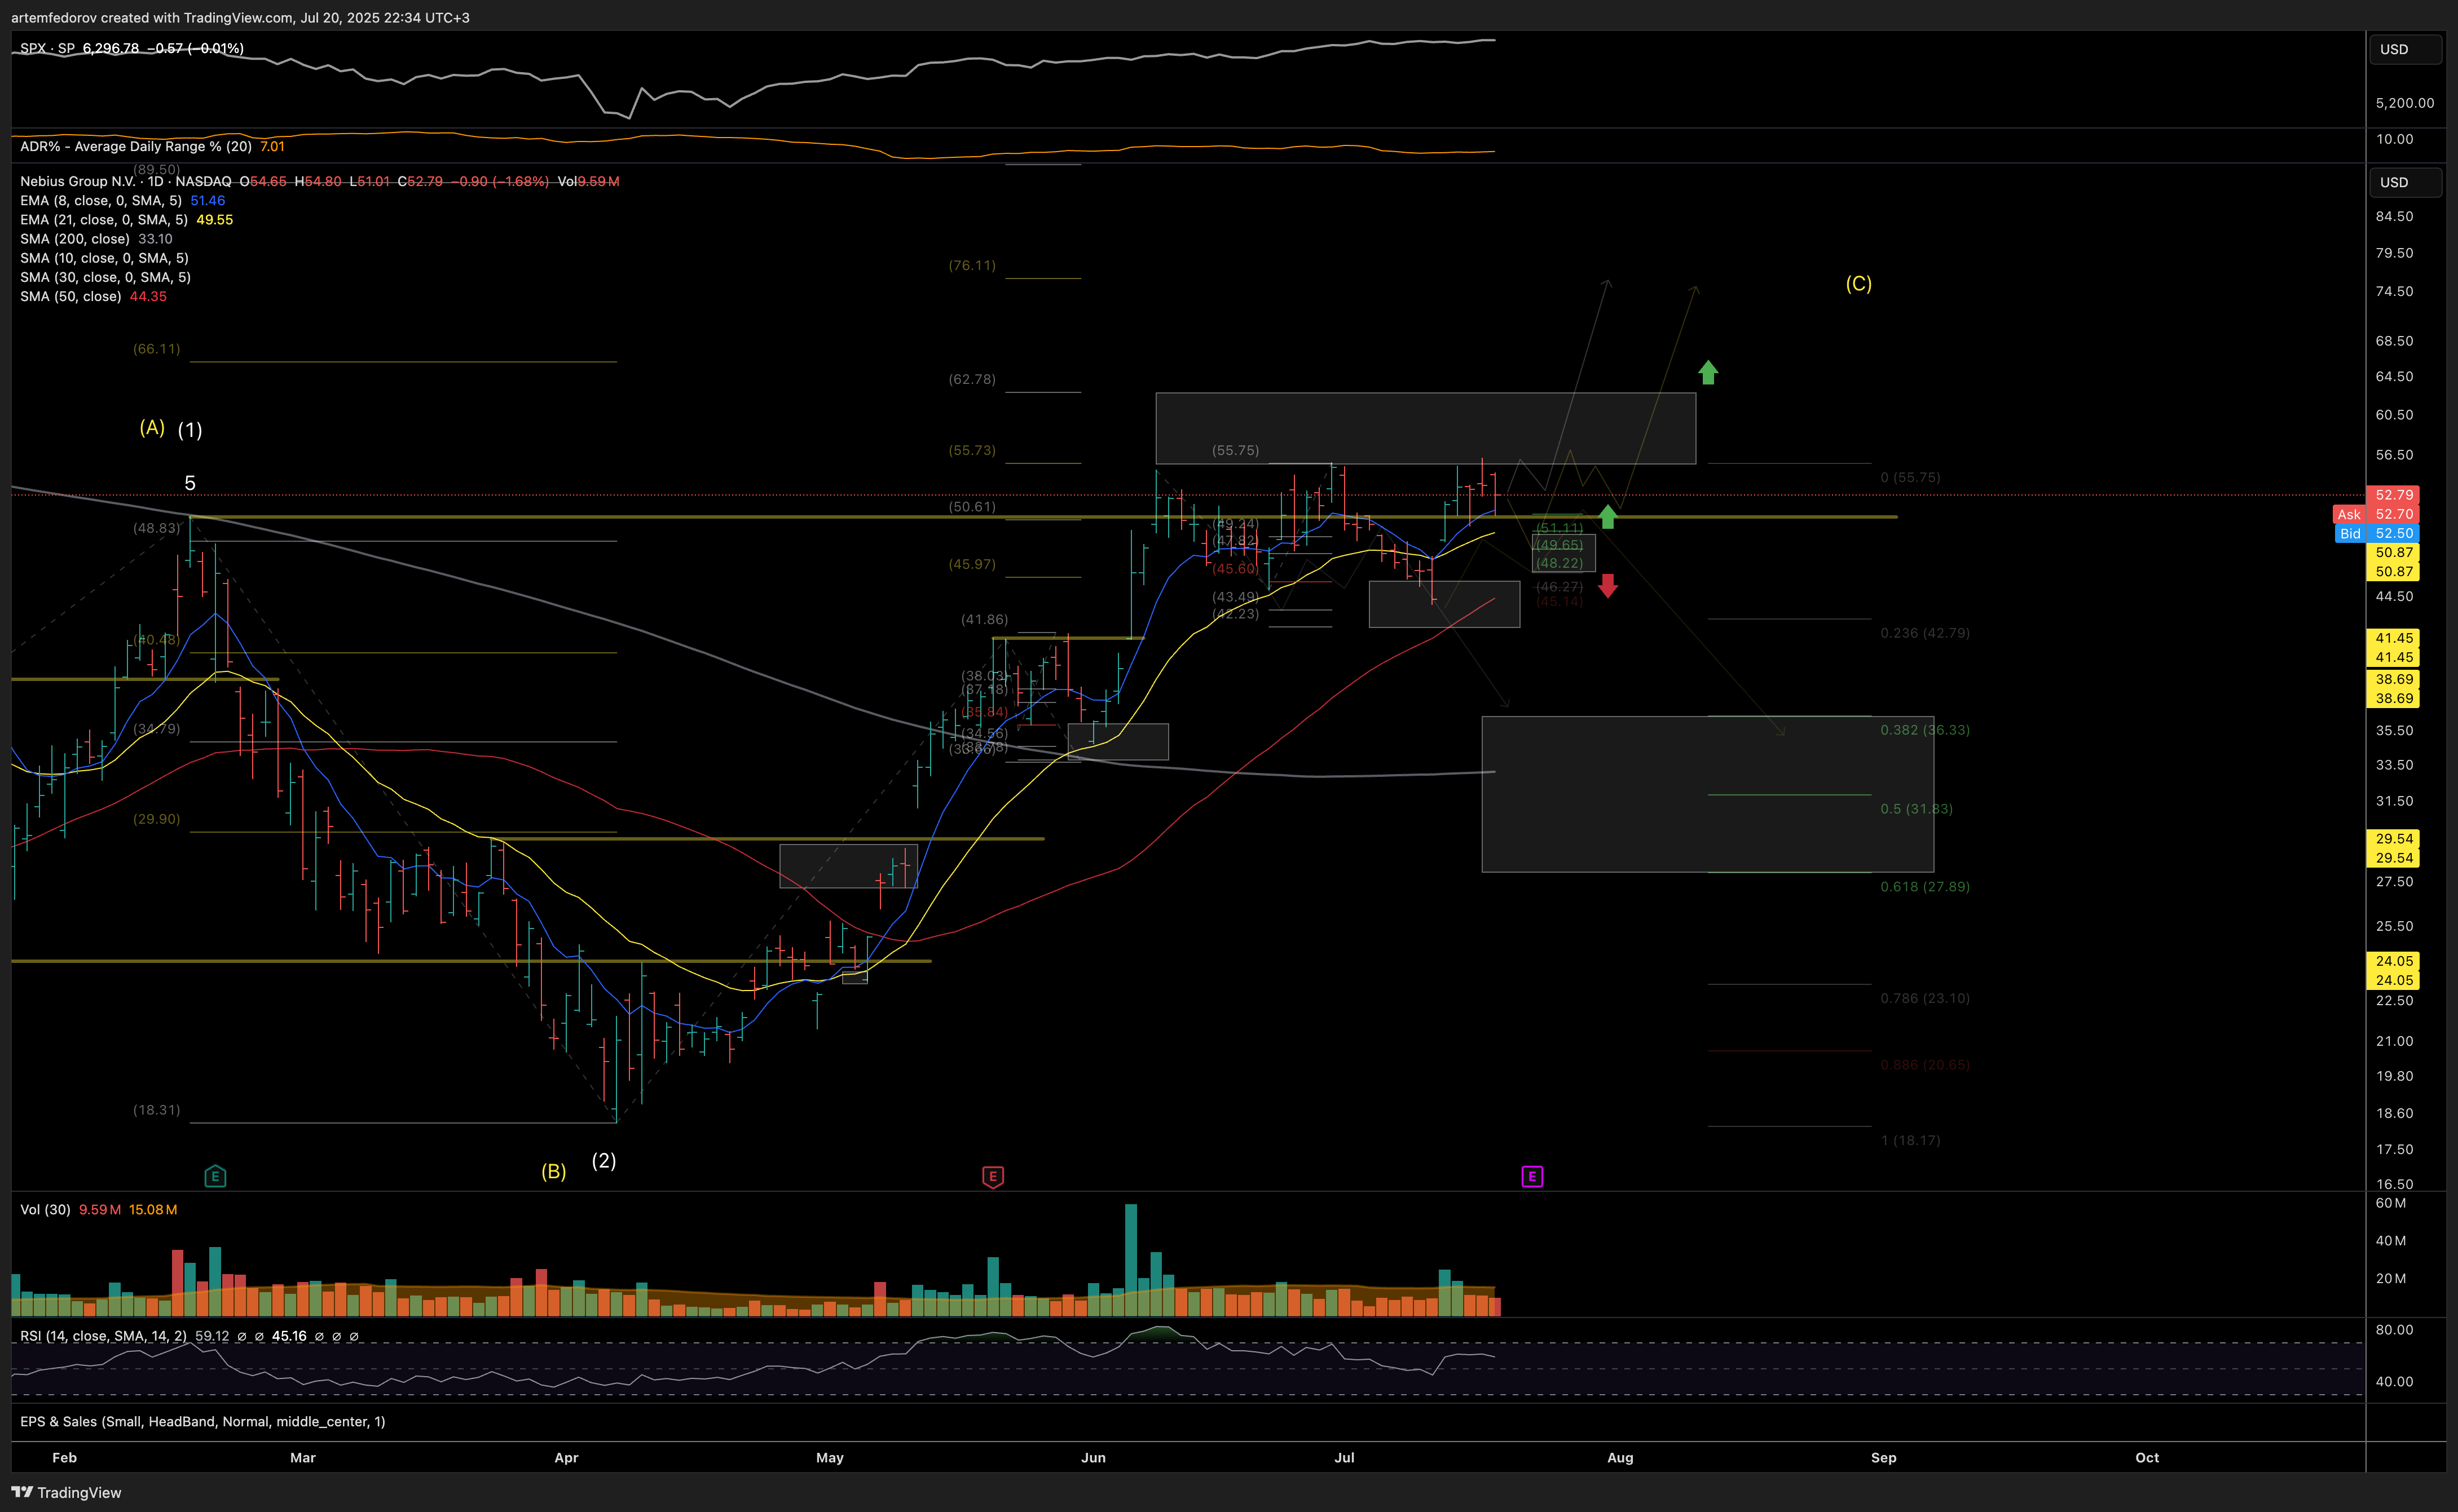The image size is (2458, 1512).
Task: Click the 0 (55.75) Fibonacci level label
Action: click(1910, 477)
